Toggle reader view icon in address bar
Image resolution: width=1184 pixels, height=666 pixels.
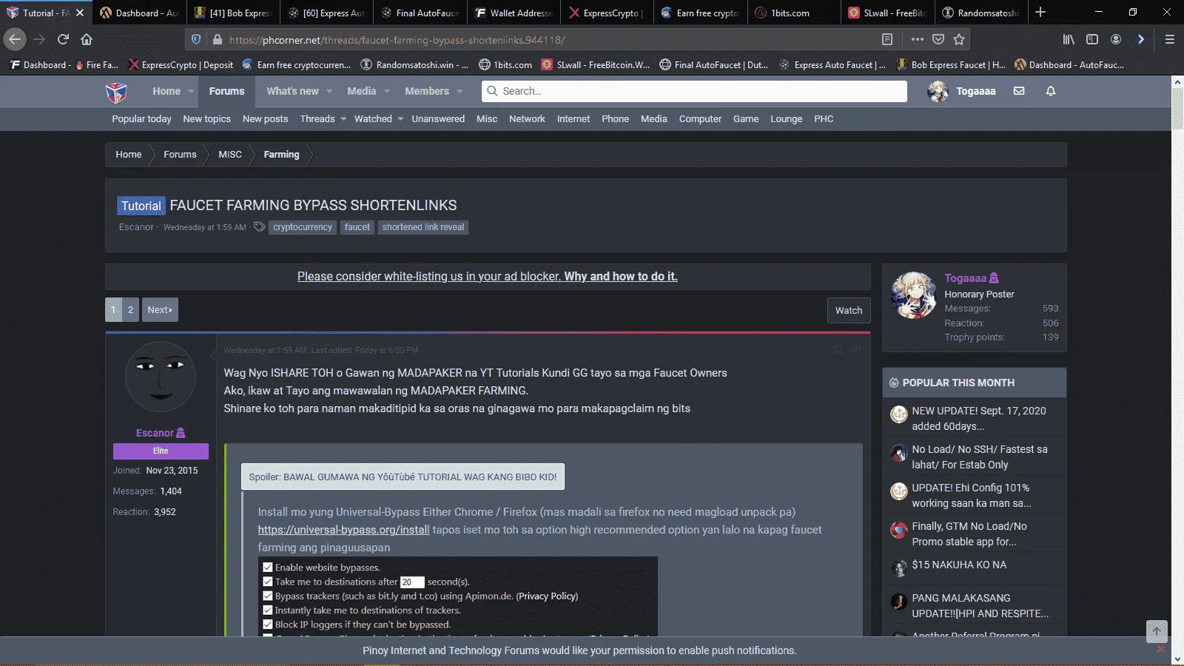tap(887, 39)
